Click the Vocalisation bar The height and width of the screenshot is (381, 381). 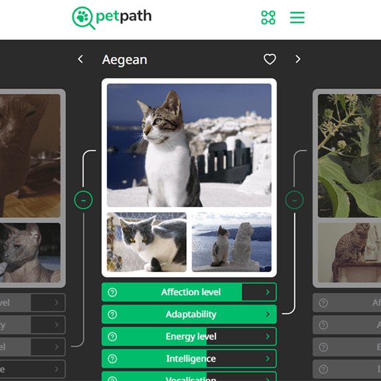tap(189, 376)
